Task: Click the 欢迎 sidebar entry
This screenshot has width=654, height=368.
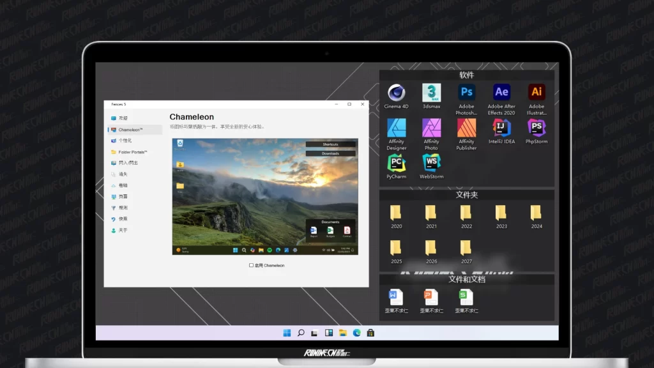Action: (123, 118)
